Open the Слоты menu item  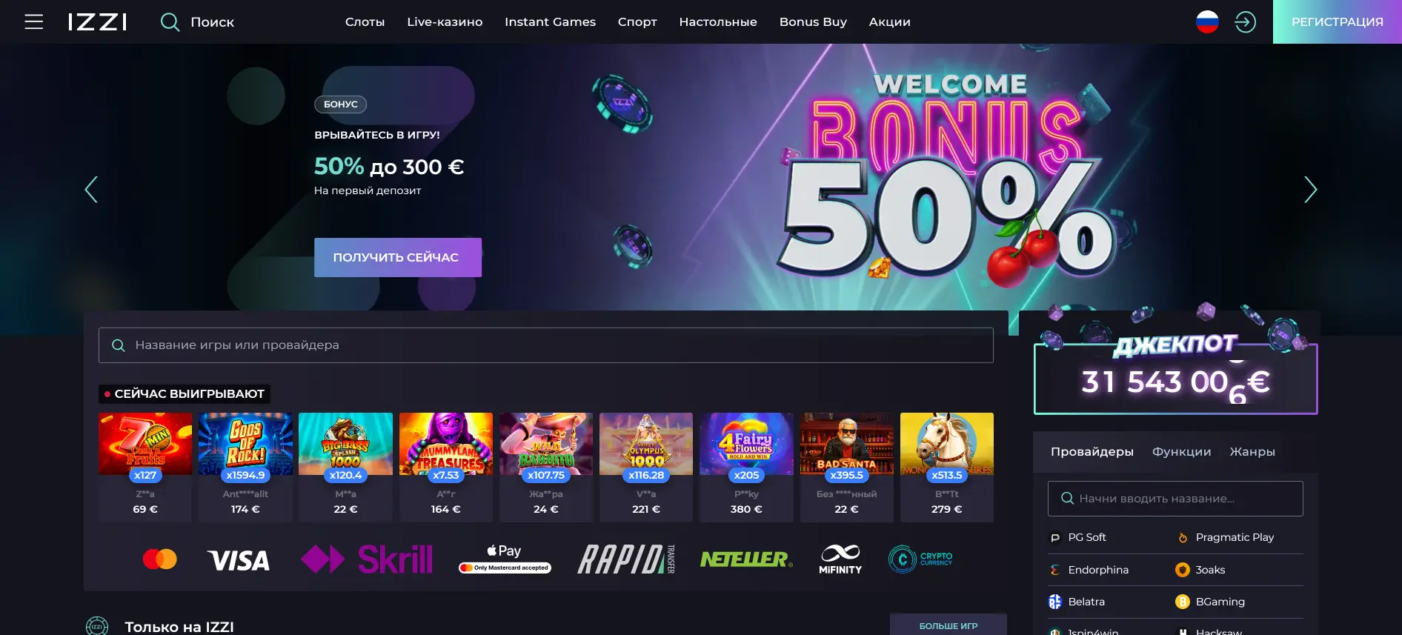[x=365, y=21]
